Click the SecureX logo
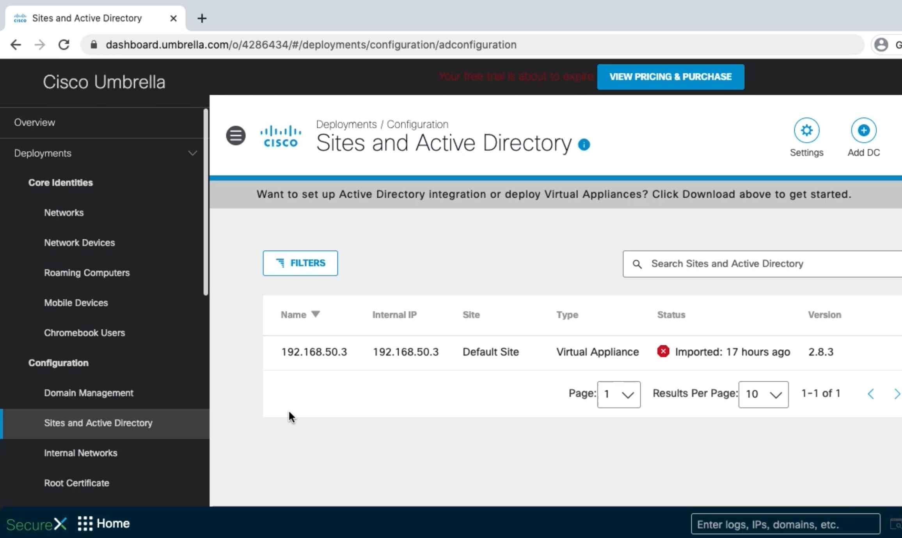 37,524
